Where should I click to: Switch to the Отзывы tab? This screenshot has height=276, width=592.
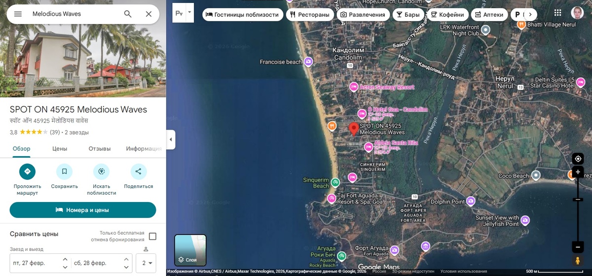click(100, 149)
